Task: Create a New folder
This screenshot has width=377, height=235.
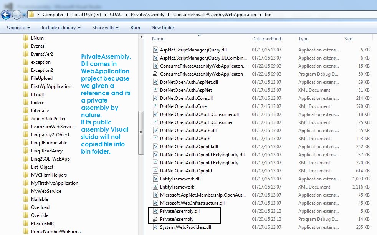Action: [163, 28]
